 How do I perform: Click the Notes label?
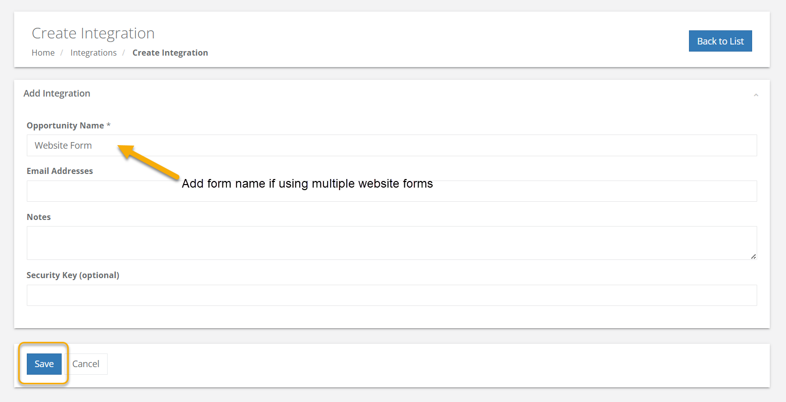click(x=38, y=216)
